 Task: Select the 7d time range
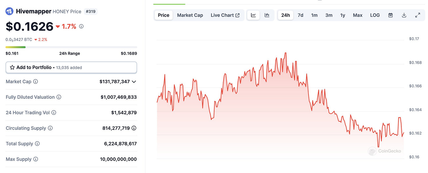point(300,15)
